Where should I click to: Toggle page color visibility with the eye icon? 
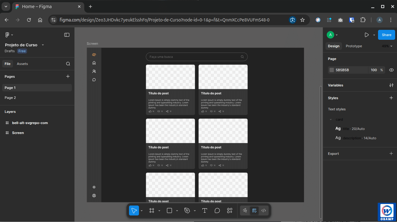391,70
